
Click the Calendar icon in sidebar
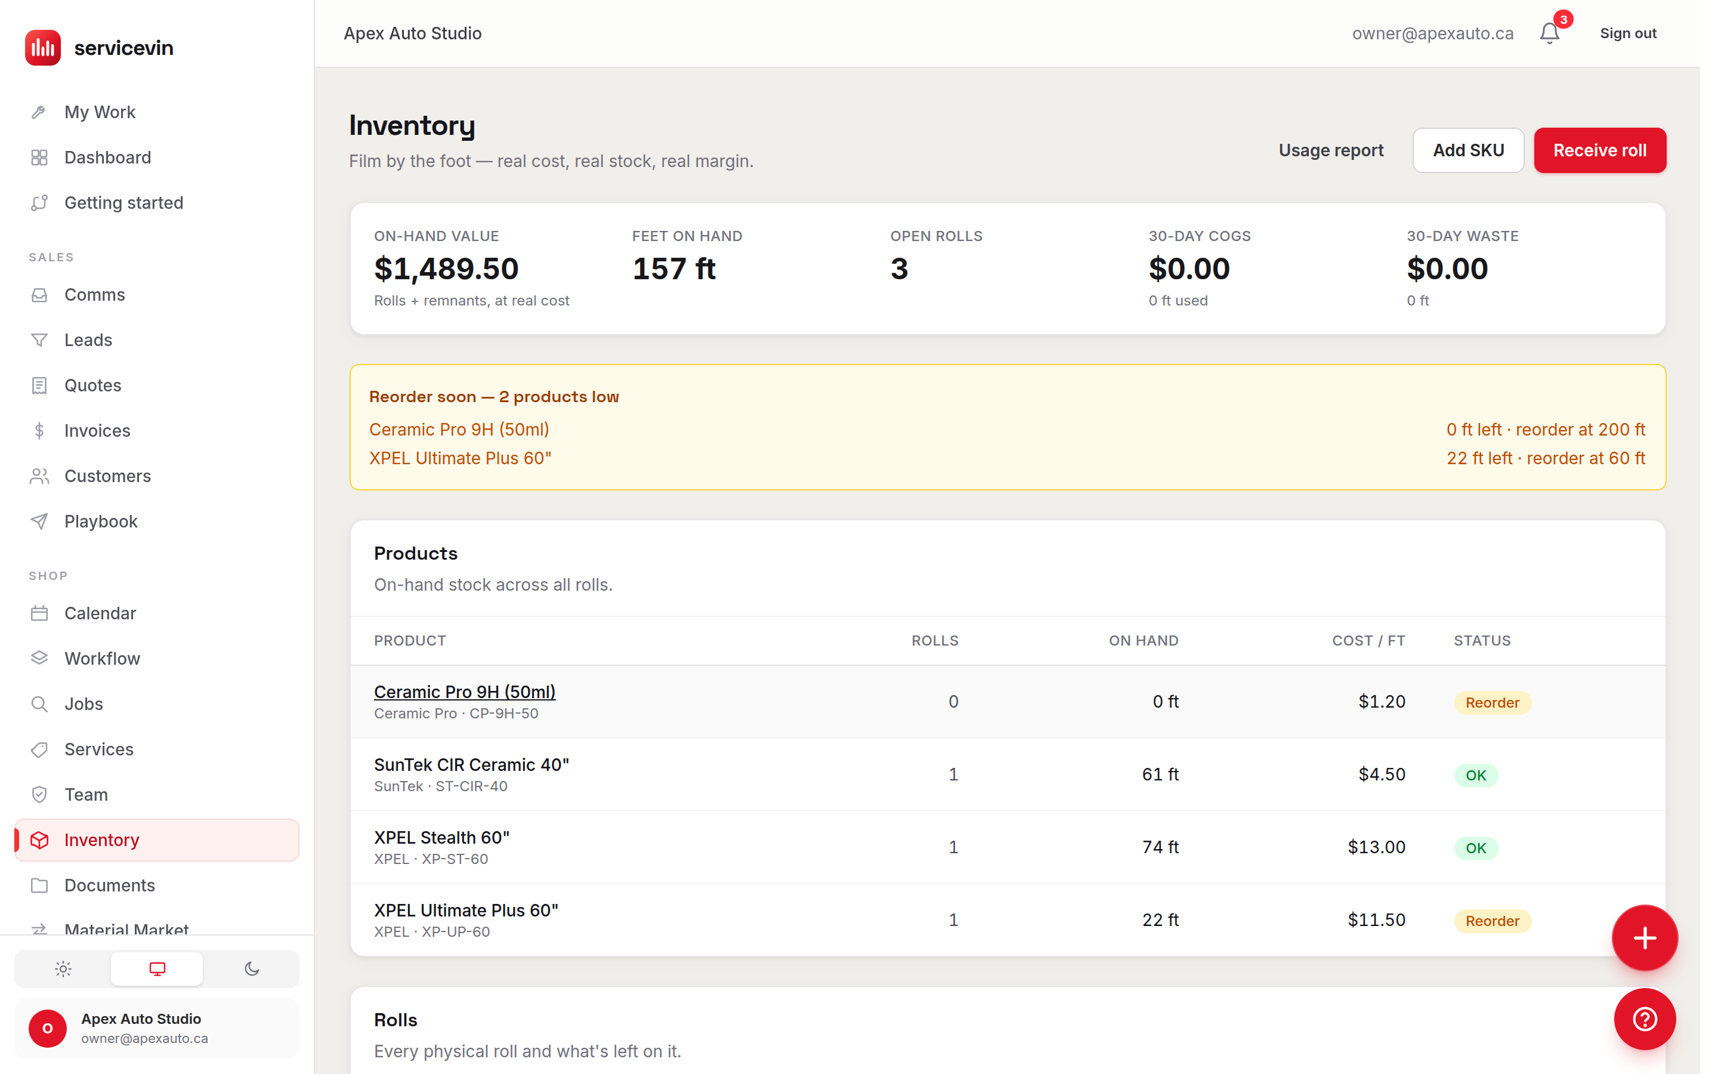point(39,613)
